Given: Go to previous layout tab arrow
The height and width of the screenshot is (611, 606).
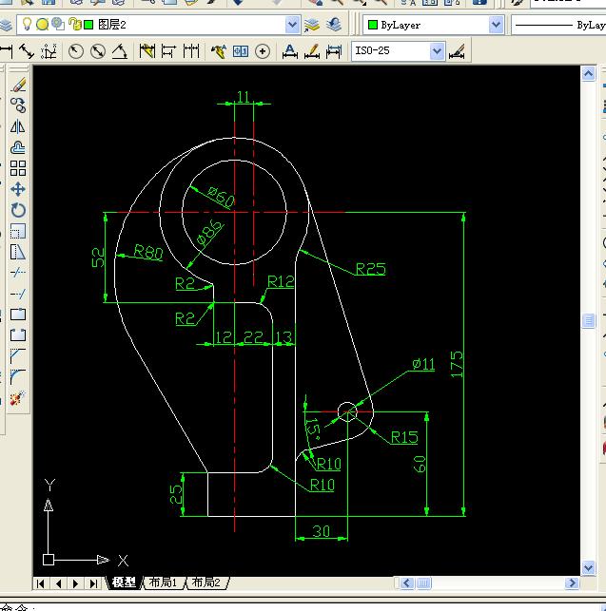Looking at the screenshot, I should click(x=59, y=583).
